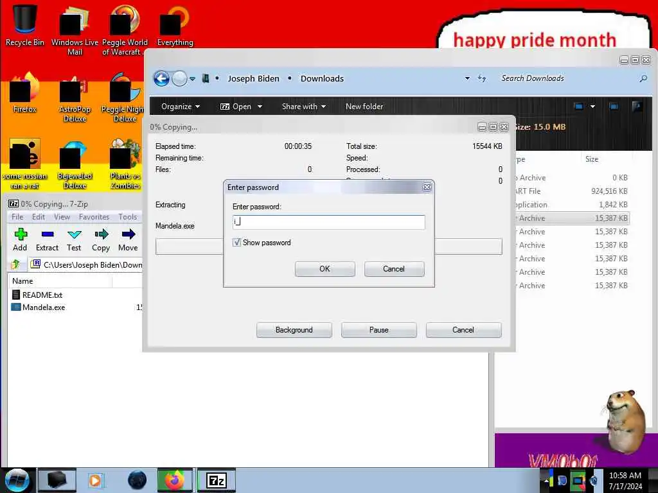
Task: Go back in Explorer Downloads window
Action: click(x=161, y=78)
